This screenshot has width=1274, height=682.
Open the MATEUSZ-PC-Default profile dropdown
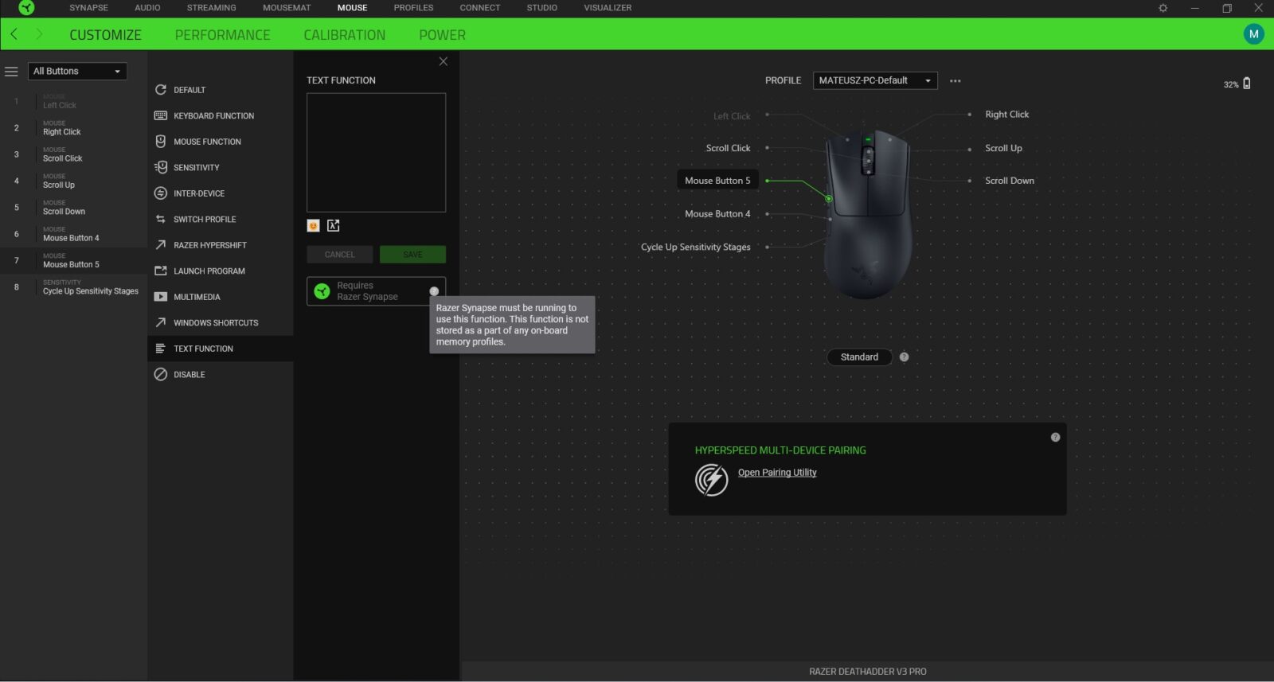click(874, 81)
